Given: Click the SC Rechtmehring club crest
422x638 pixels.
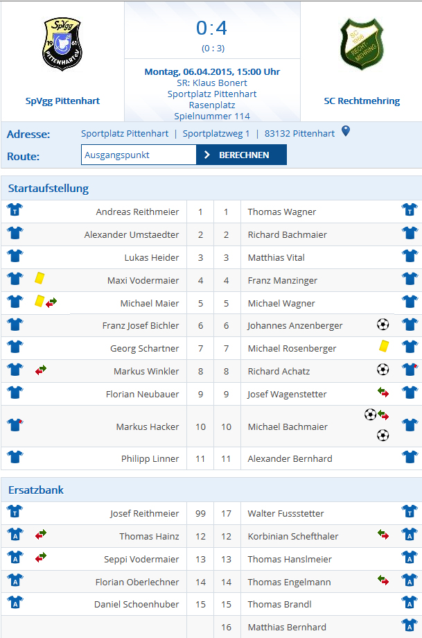Looking at the screenshot, I should [362, 44].
